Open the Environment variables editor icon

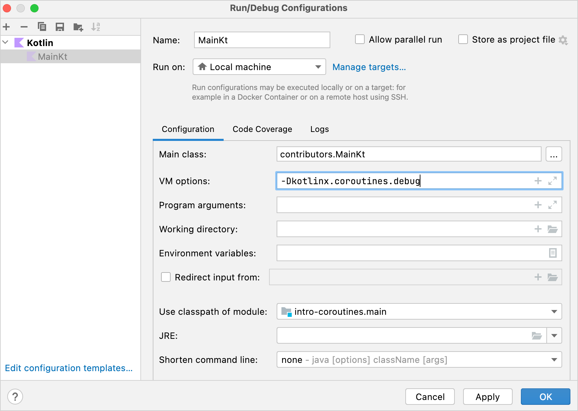553,253
